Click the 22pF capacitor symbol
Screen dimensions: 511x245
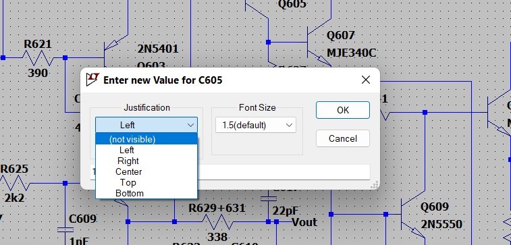click(269, 198)
